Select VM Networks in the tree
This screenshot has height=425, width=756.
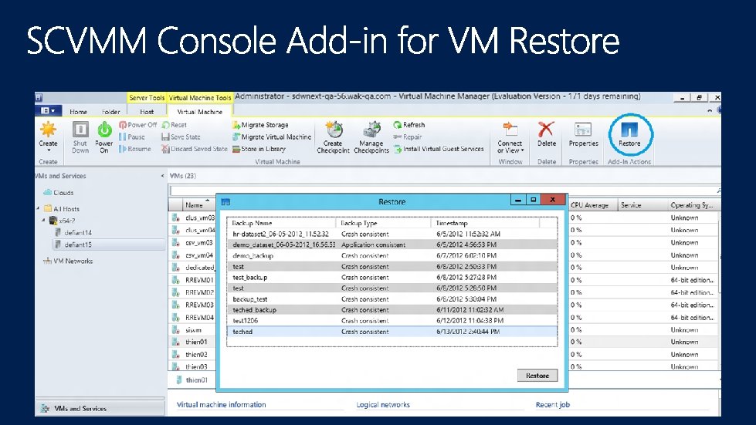click(x=68, y=261)
